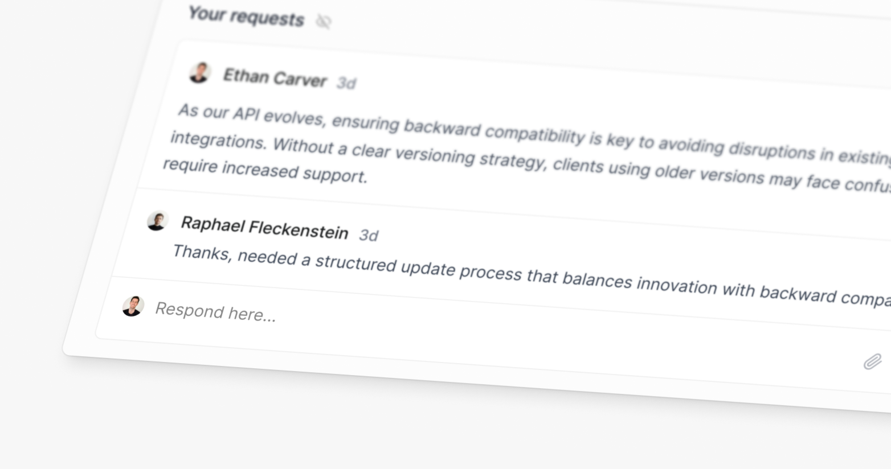Open Ethan Carver's avatar photo
This screenshot has width=891, height=469.
(199, 73)
